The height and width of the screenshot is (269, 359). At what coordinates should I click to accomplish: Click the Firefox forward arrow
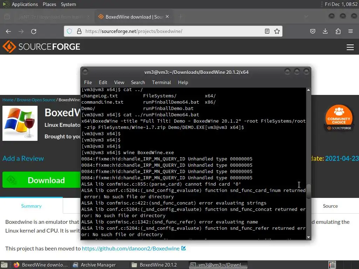click(21, 31)
